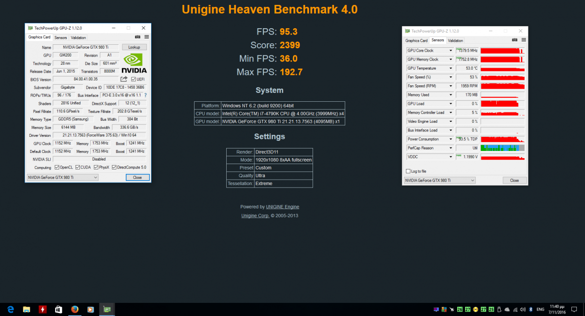Open GPU selector dropdown in Sensors window
This screenshot has height=316, width=585.
439,180
